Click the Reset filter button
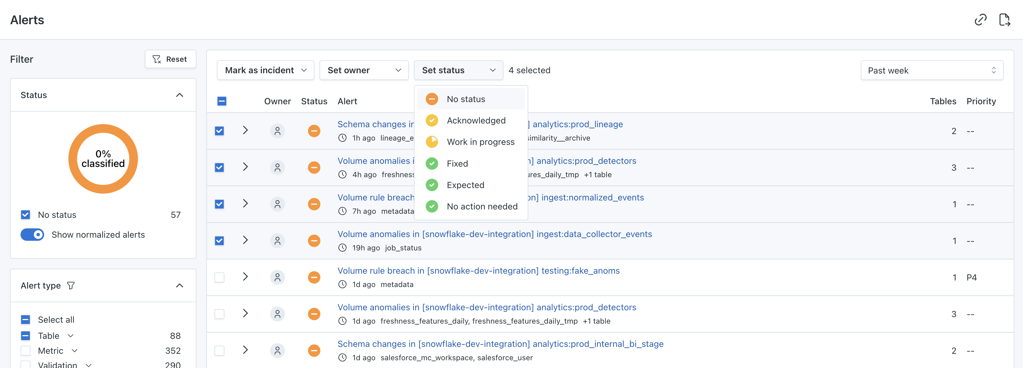1023x368 pixels. click(170, 59)
